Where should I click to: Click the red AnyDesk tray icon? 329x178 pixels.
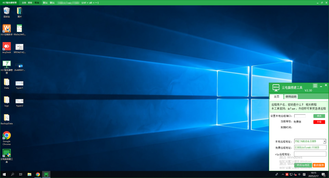coord(287,174)
